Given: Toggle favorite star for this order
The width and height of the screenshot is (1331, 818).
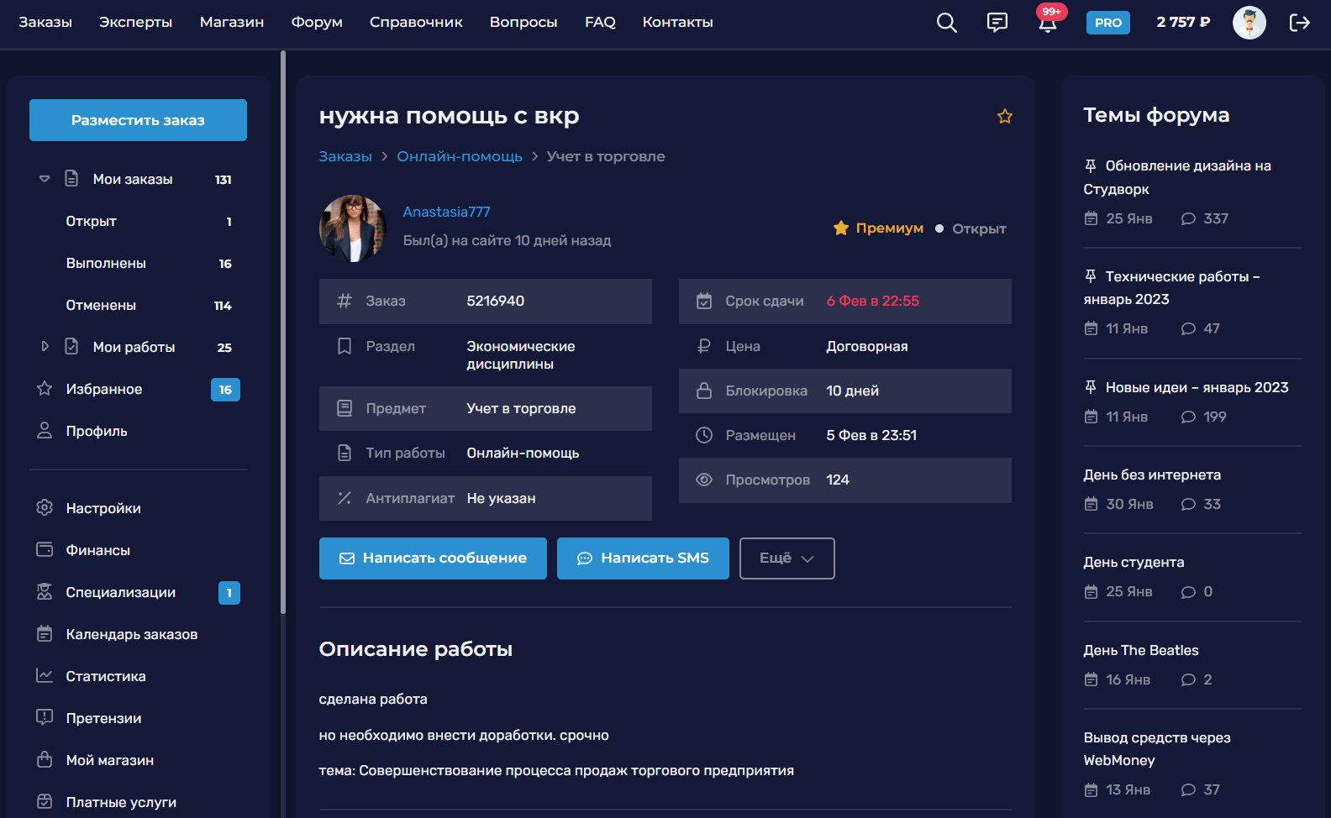Looking at the screenshot, I should coord(1004,117).
